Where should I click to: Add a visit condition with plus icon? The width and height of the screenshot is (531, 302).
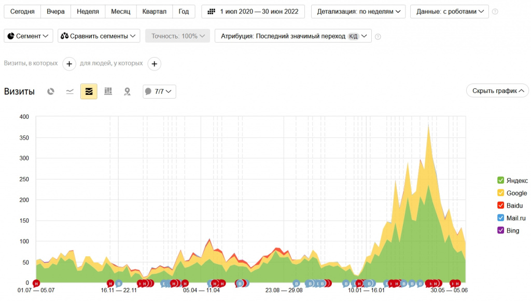pyautogui.click(x=69, y=64)
